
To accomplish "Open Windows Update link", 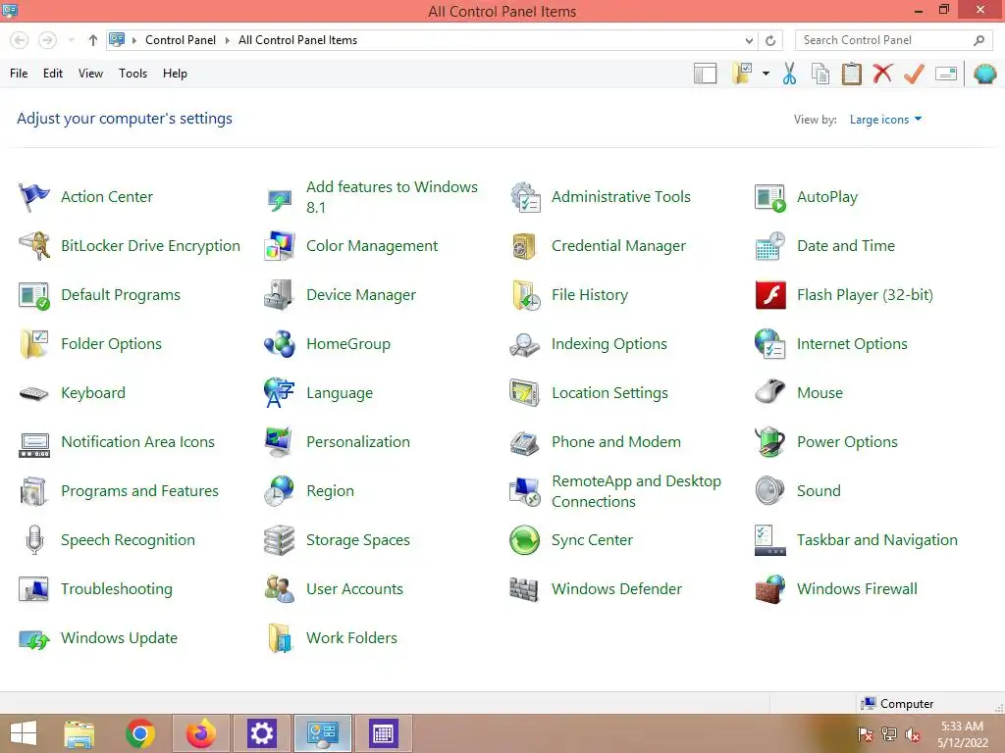I will (119, 638).
